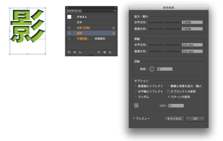Collapse the Appearance panel with double arrows
Screen dimensions: 223x141
pos(115,7)
